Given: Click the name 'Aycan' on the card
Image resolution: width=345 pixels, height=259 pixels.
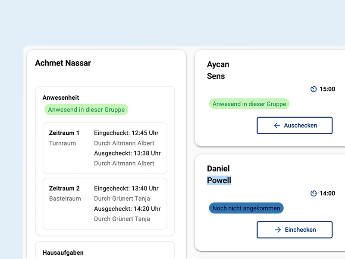Looking at the screenshot, I should pos(218,64).
